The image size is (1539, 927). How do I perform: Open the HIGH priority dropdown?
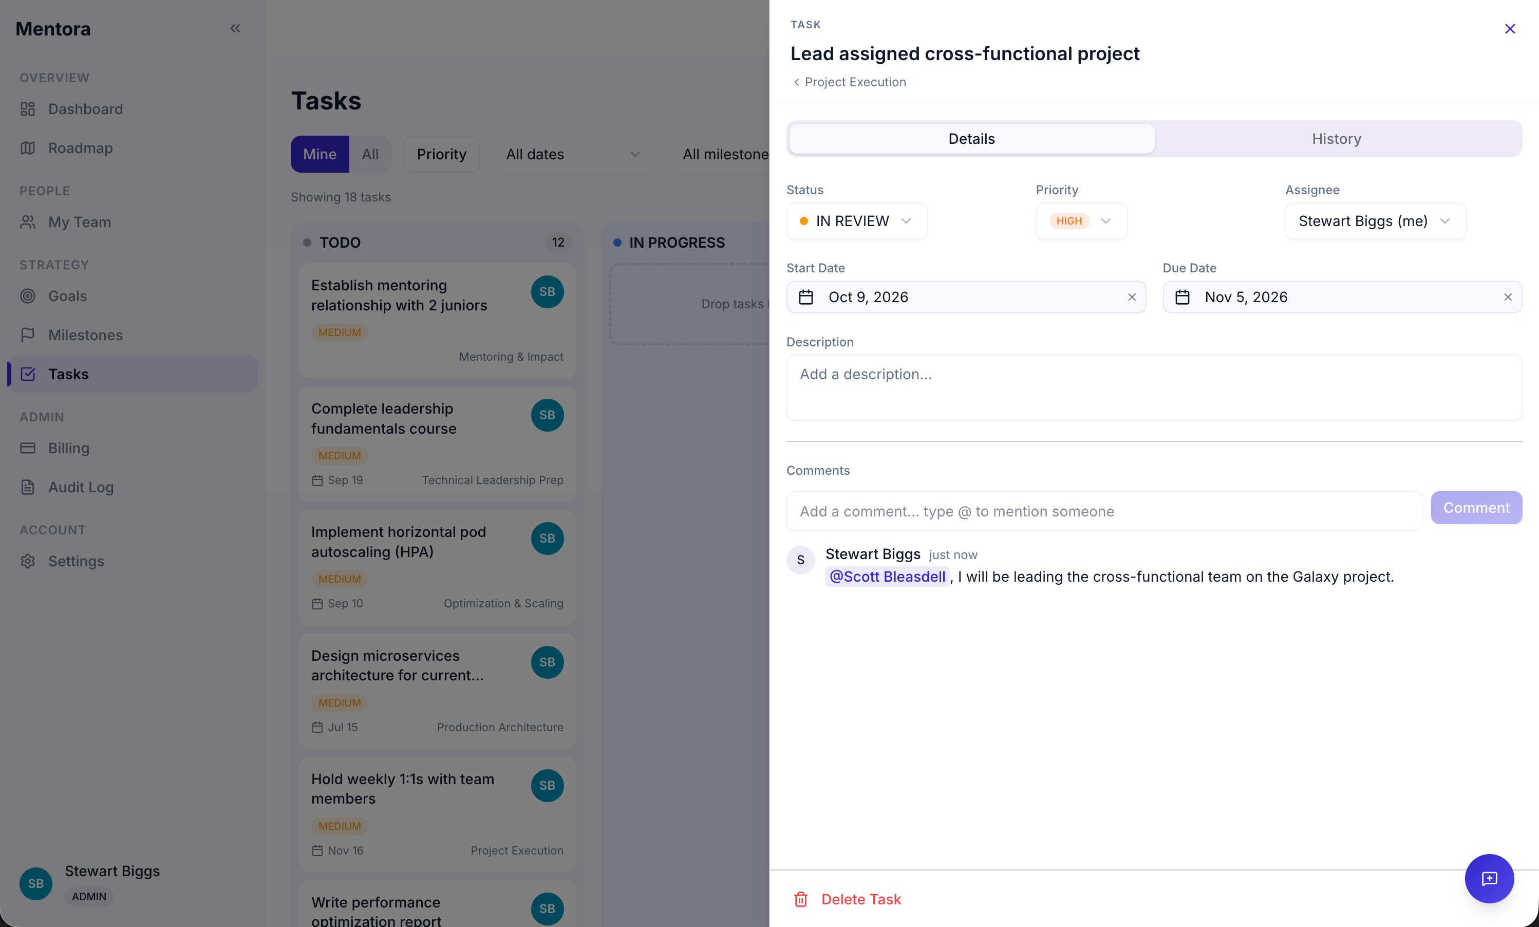pyautogui.click(x=1081, y=221)
